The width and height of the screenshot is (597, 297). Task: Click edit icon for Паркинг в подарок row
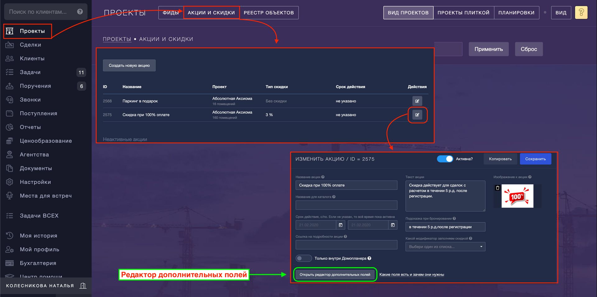[x=417, y=101]
